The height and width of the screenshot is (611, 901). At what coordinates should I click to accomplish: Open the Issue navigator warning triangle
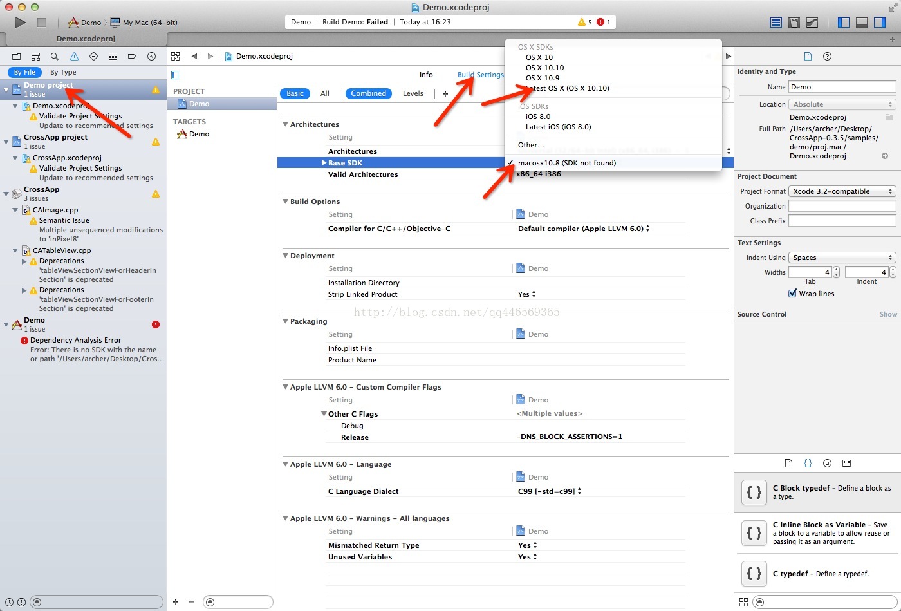pos(74,57)
